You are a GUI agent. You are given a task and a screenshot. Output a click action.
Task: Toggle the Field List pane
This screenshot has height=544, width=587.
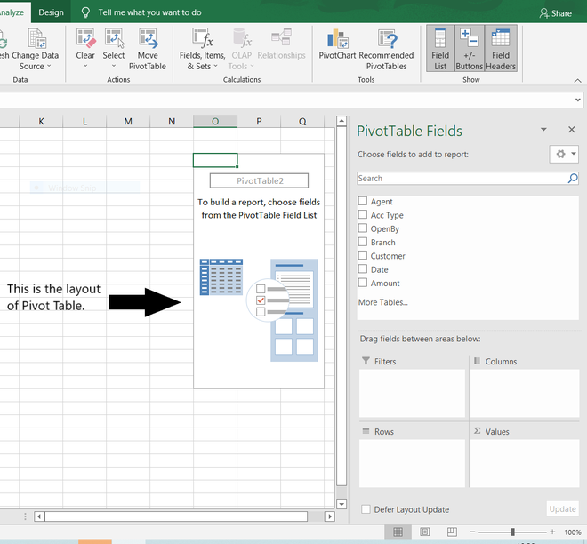click(x=440, y=49)
